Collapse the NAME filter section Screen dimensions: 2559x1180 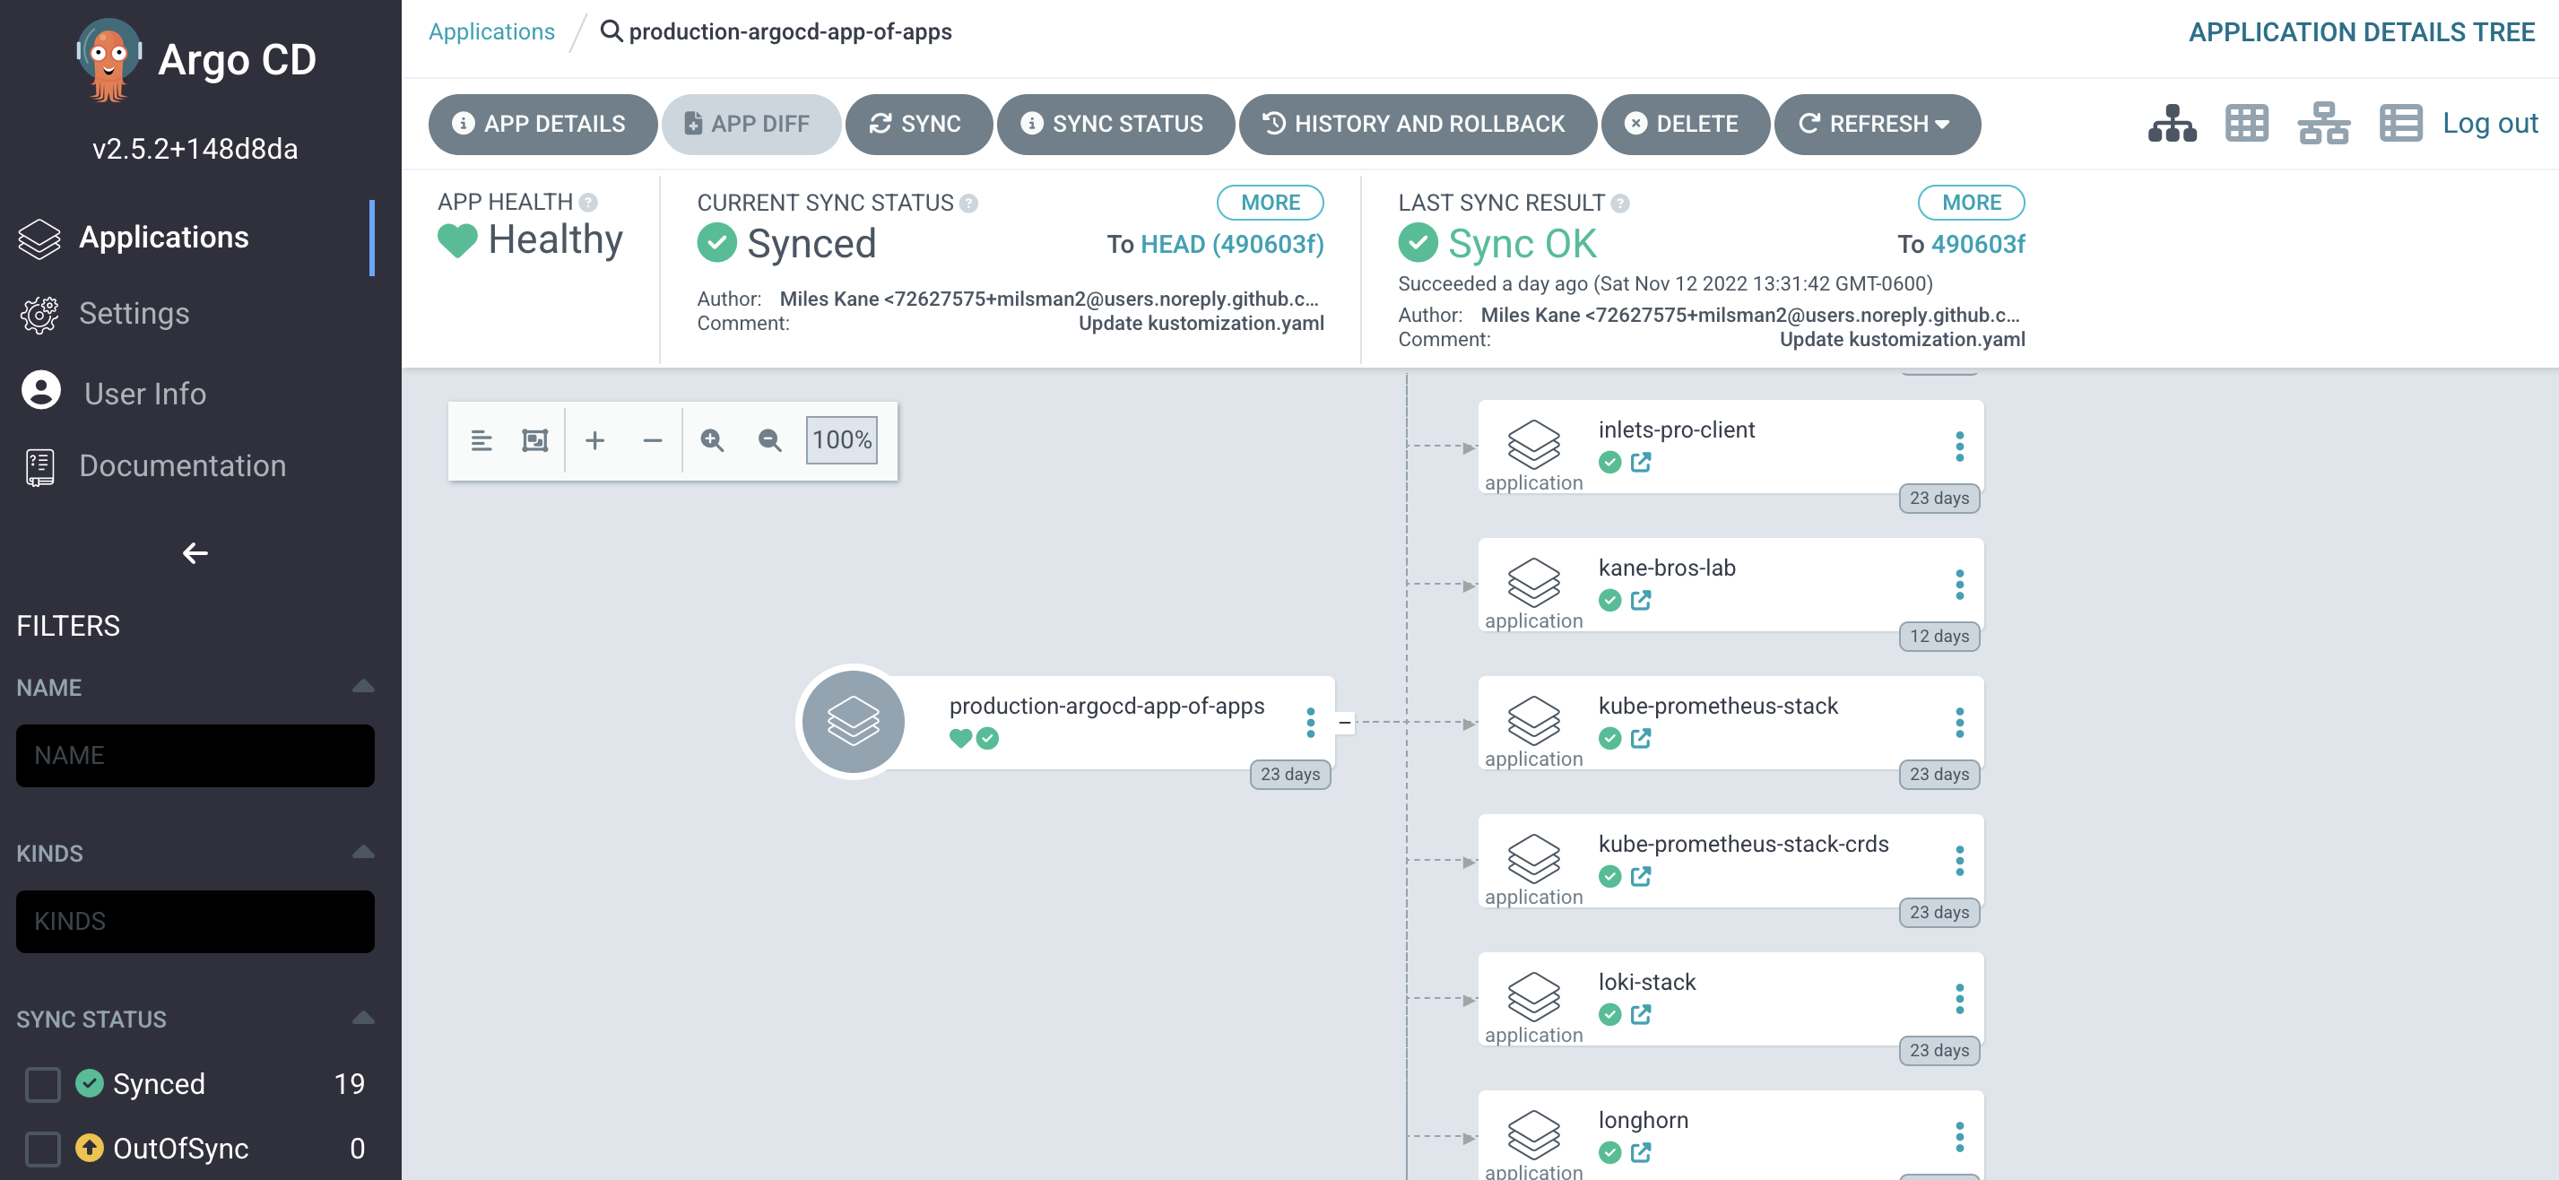click(x=362, y=686)
